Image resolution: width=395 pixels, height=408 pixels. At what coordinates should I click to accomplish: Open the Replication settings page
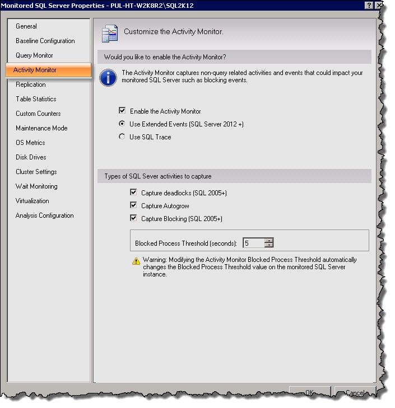pyautogui.click(x=30, y=85)
